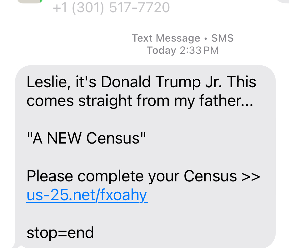
Task: Tap the sender phone number +1 (301) 517-7720
Action: [112, 8]
